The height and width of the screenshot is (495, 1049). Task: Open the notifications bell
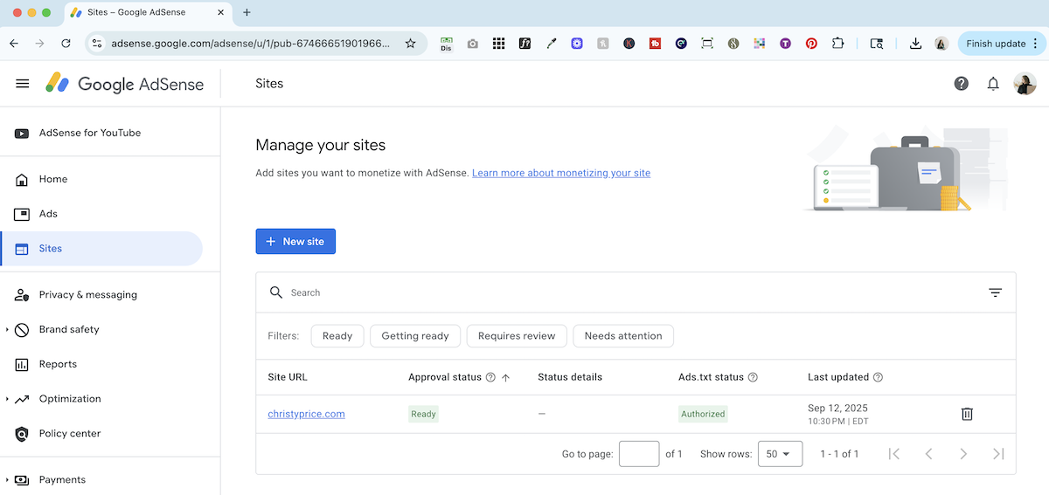click(993, 84)
